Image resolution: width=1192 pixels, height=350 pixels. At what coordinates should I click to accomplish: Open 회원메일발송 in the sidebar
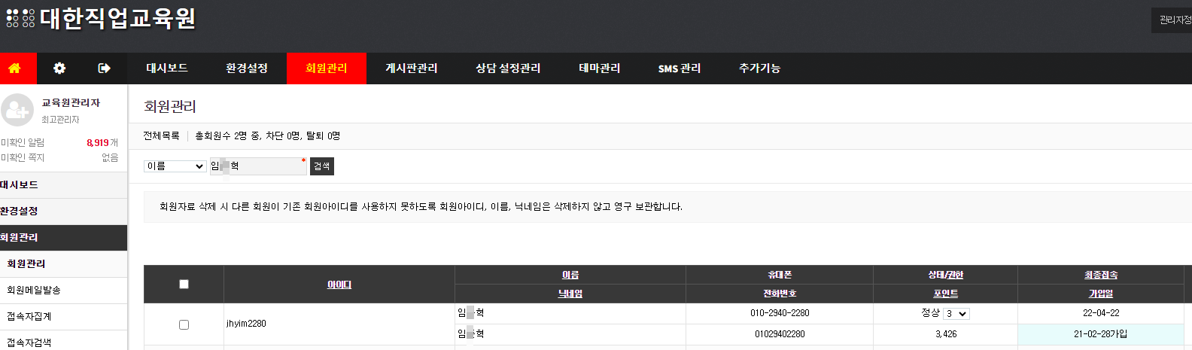click(34, 291)
